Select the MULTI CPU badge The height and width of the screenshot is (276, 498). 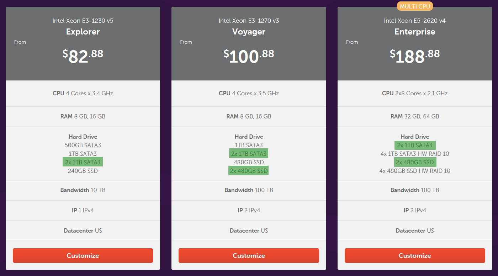415,6
